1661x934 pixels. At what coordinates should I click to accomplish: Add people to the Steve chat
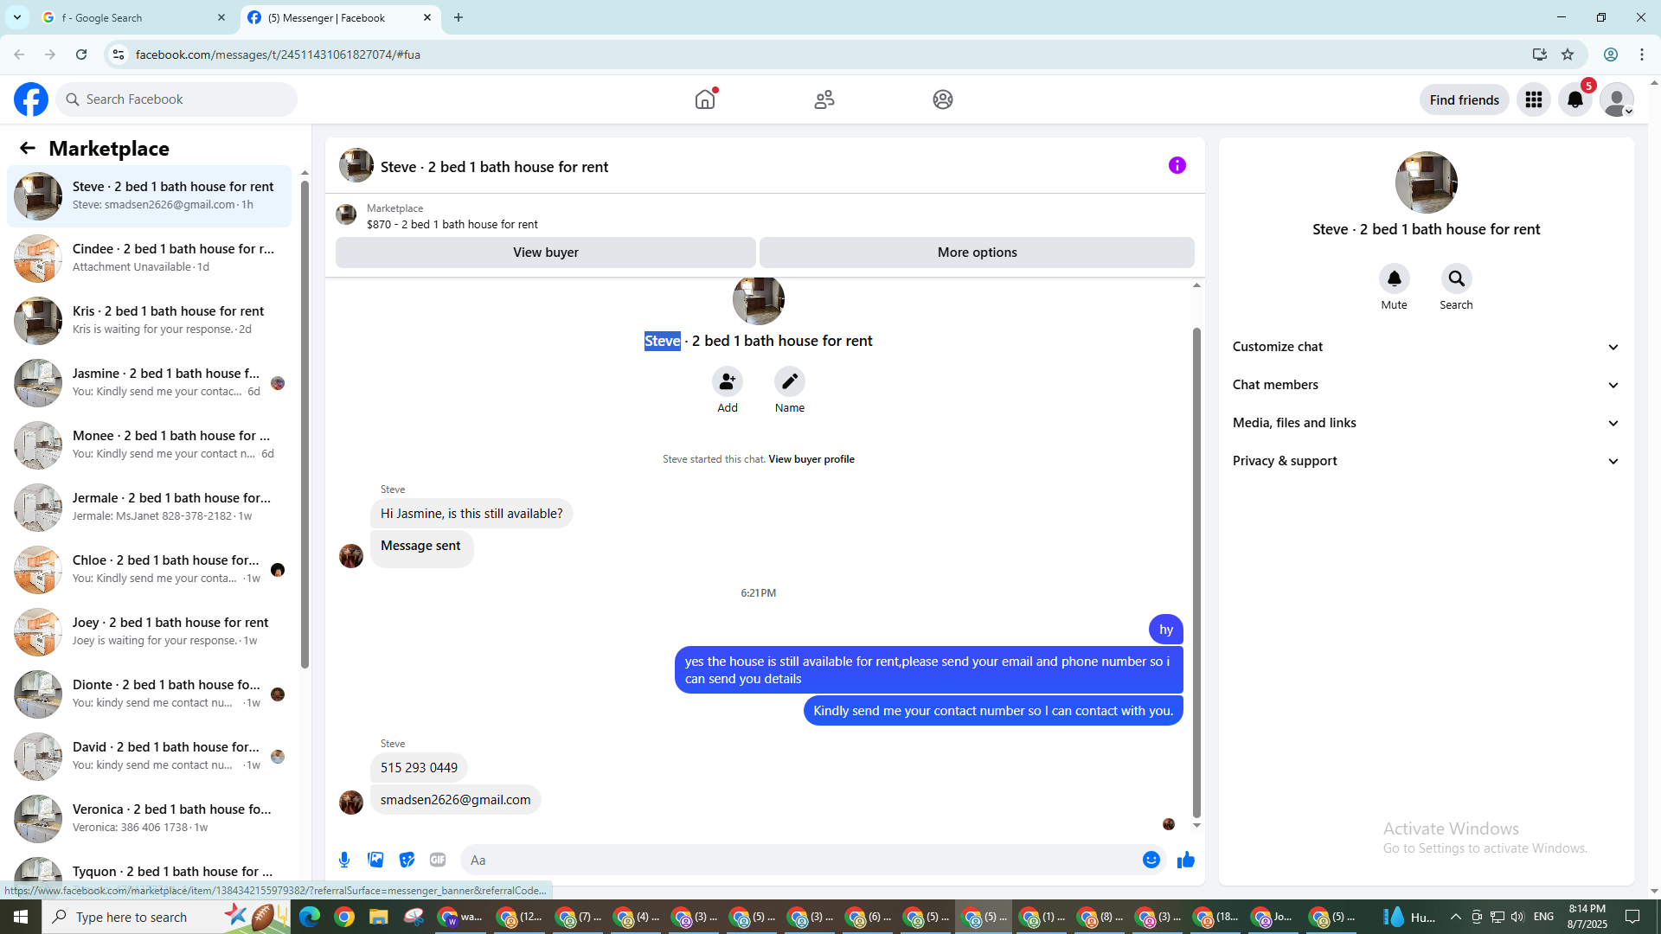(728, 381)
